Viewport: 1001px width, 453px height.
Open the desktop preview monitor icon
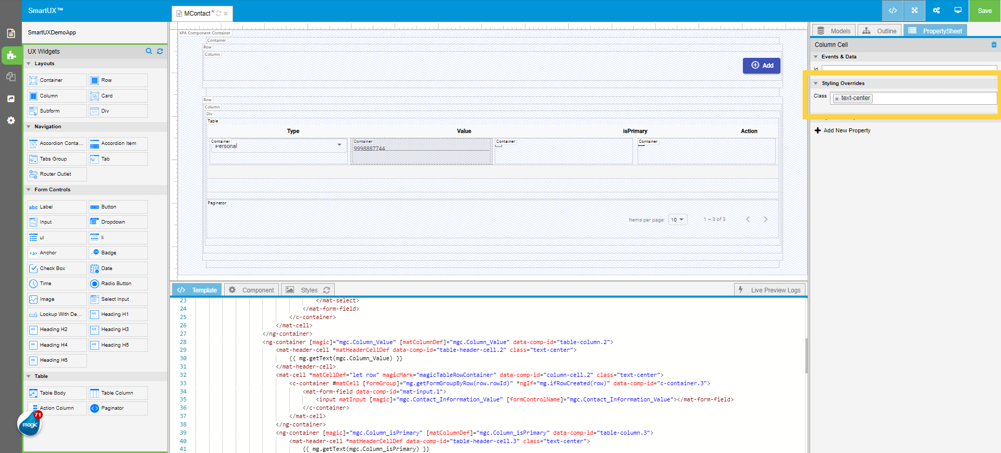958,10
